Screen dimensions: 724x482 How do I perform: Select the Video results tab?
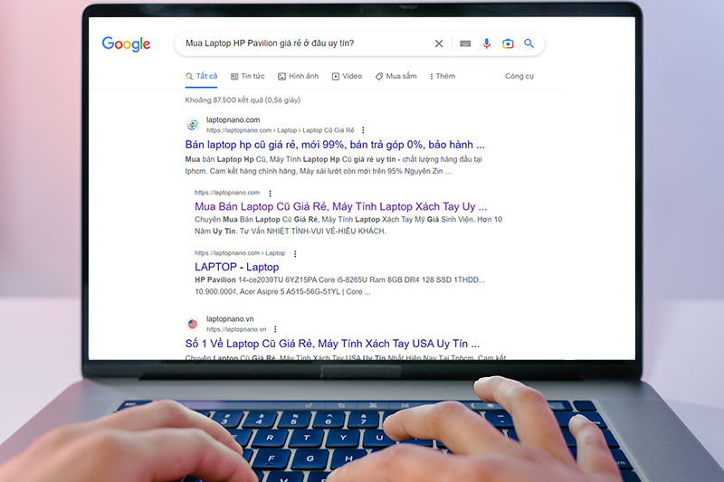tap(347, 76)
